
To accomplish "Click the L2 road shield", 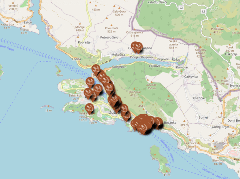I will pyautogui.click(x=181, y=7).
